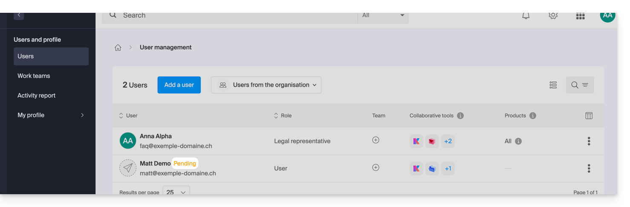Open the column configuration icon

tap(589, 116)
